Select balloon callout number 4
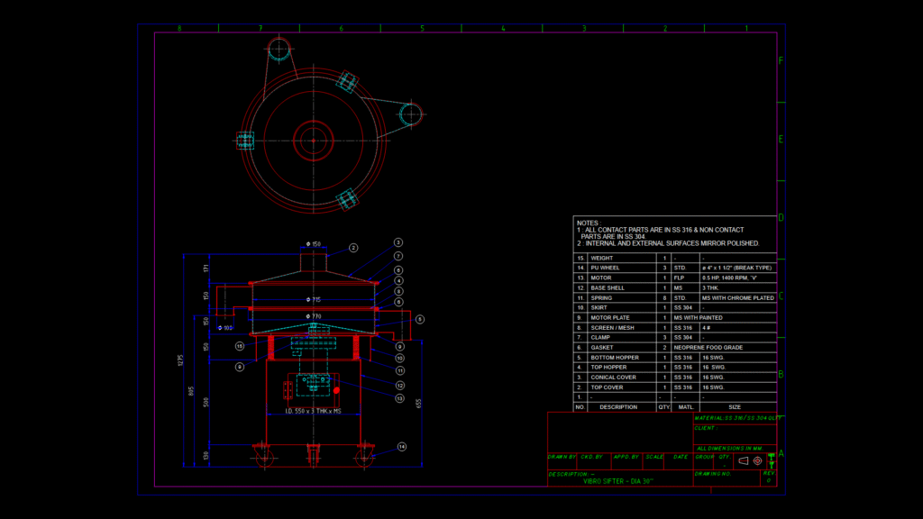 398,281
